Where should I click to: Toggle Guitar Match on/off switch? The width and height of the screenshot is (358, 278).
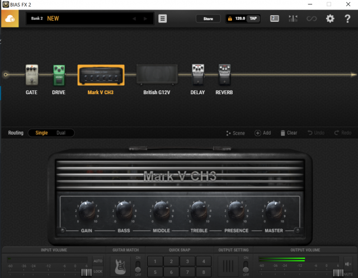[x=138, y=267]
